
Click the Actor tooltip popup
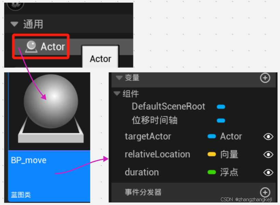(100, 56)
